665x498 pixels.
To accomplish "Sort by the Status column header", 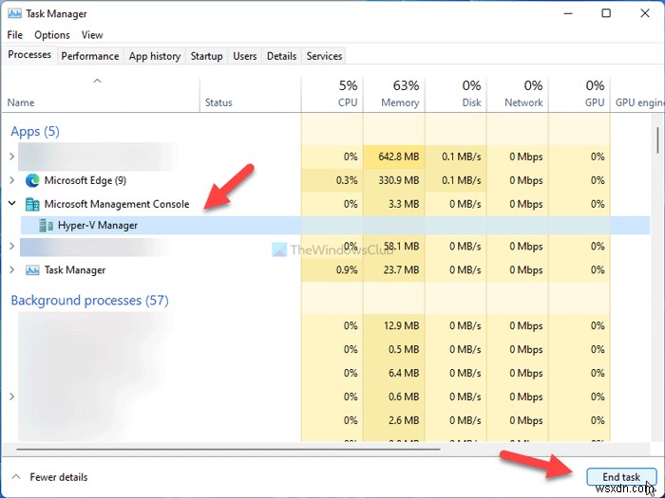I will [250, 95].
